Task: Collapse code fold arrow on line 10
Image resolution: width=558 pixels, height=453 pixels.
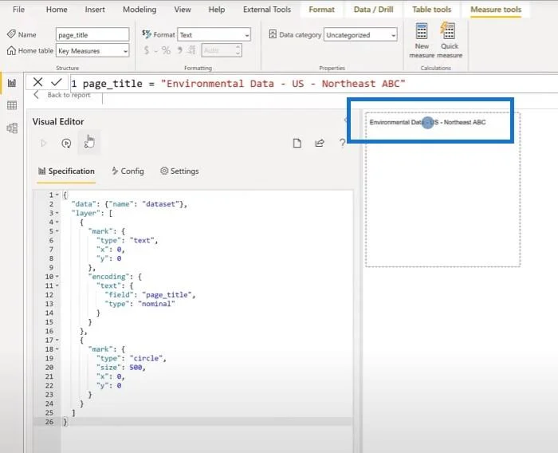Action: pos(57,277)
